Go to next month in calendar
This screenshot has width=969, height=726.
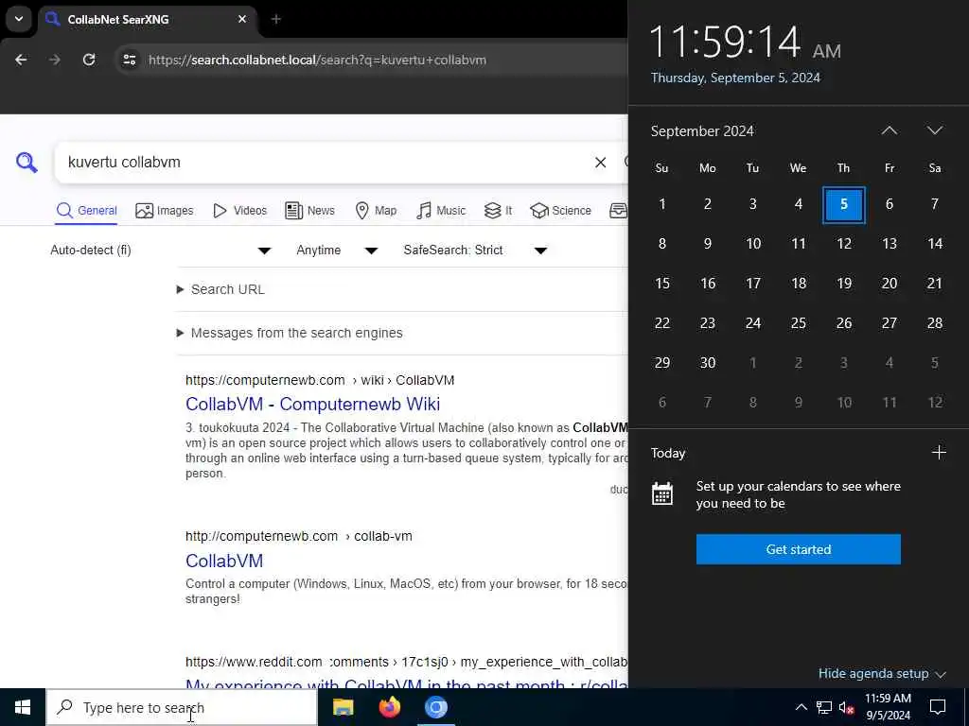tap(934, 130)
